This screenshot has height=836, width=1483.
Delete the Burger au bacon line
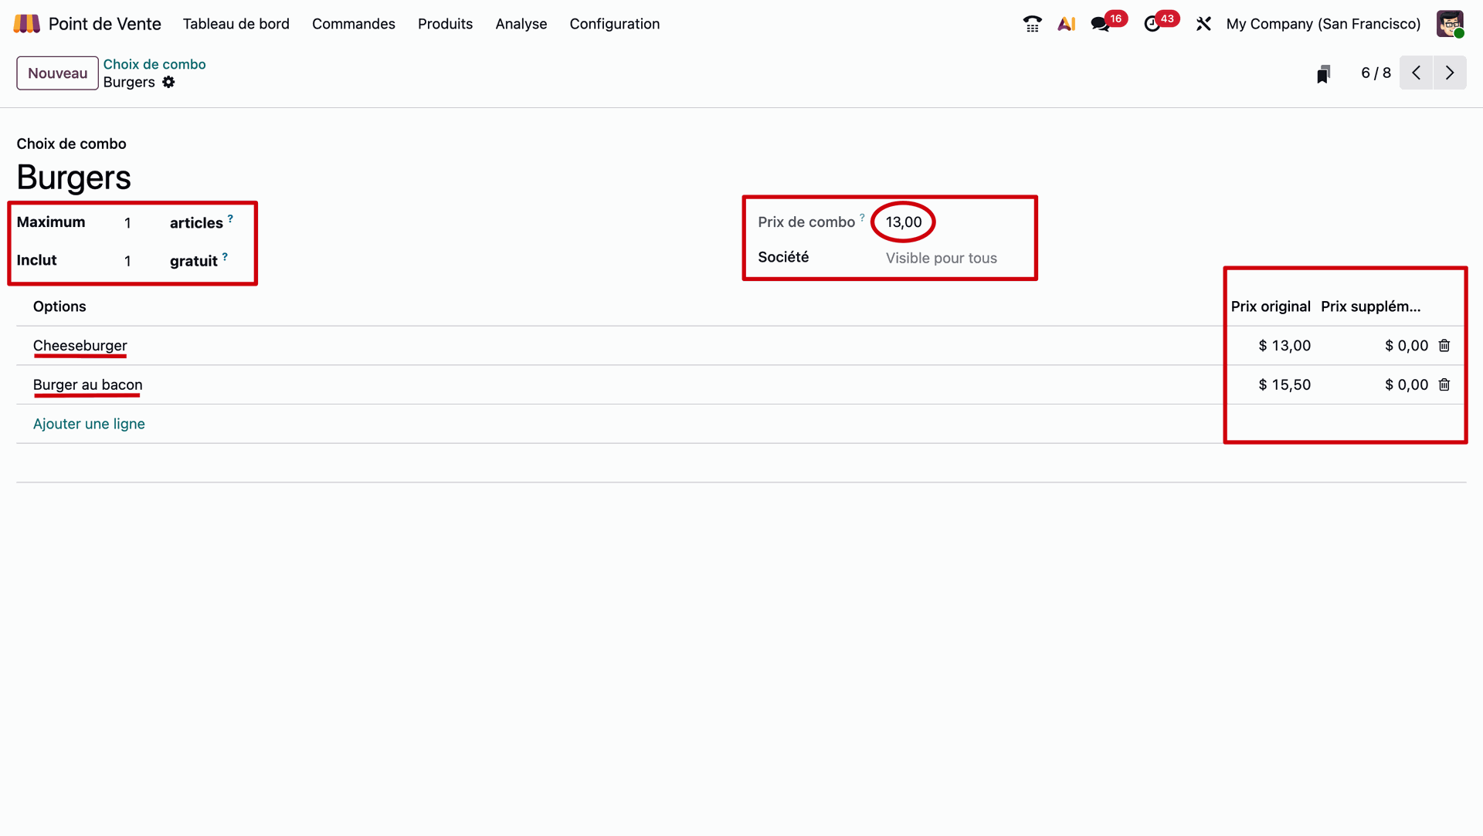coord(1444,384)
